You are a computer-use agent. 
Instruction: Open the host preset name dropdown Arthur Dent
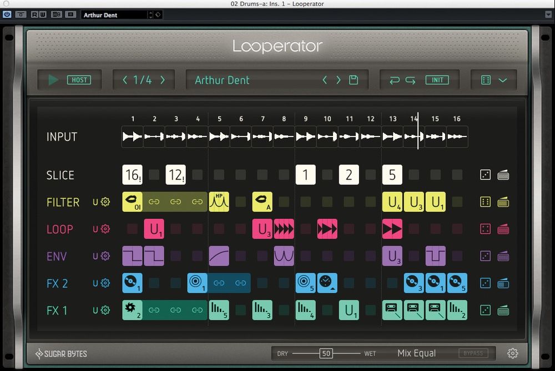pyautogui.click(x=117, y=15)
